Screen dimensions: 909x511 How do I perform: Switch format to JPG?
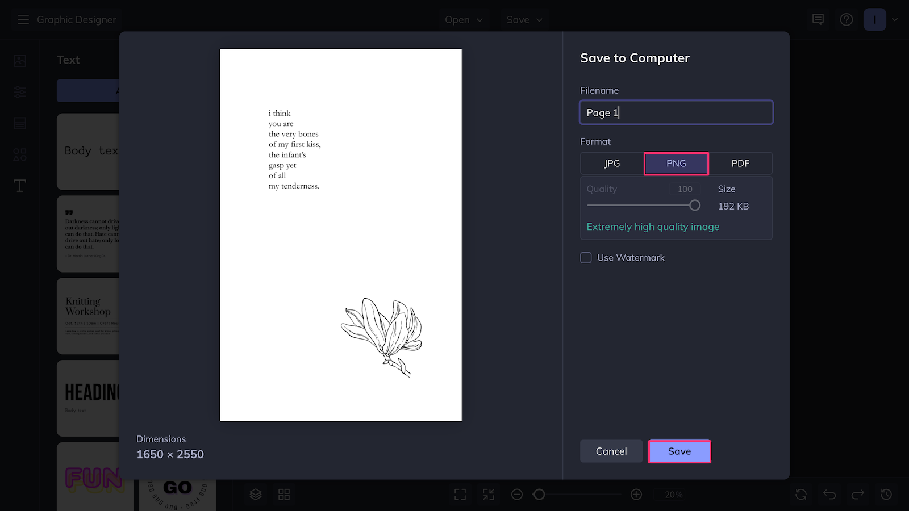[x=612, y=163]
